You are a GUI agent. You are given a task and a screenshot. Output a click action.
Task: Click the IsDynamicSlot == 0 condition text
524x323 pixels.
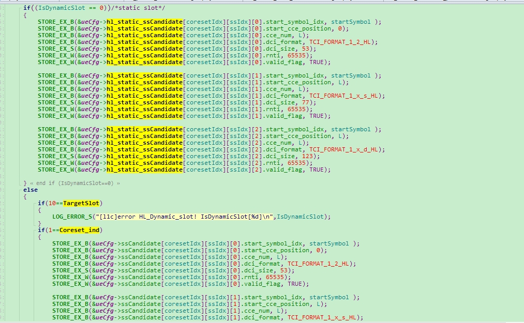point(70,8)
